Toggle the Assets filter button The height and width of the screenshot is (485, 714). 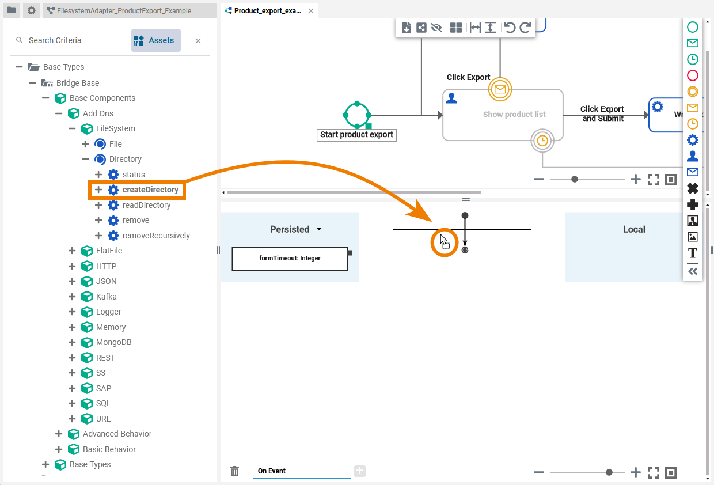coord(155,40)
